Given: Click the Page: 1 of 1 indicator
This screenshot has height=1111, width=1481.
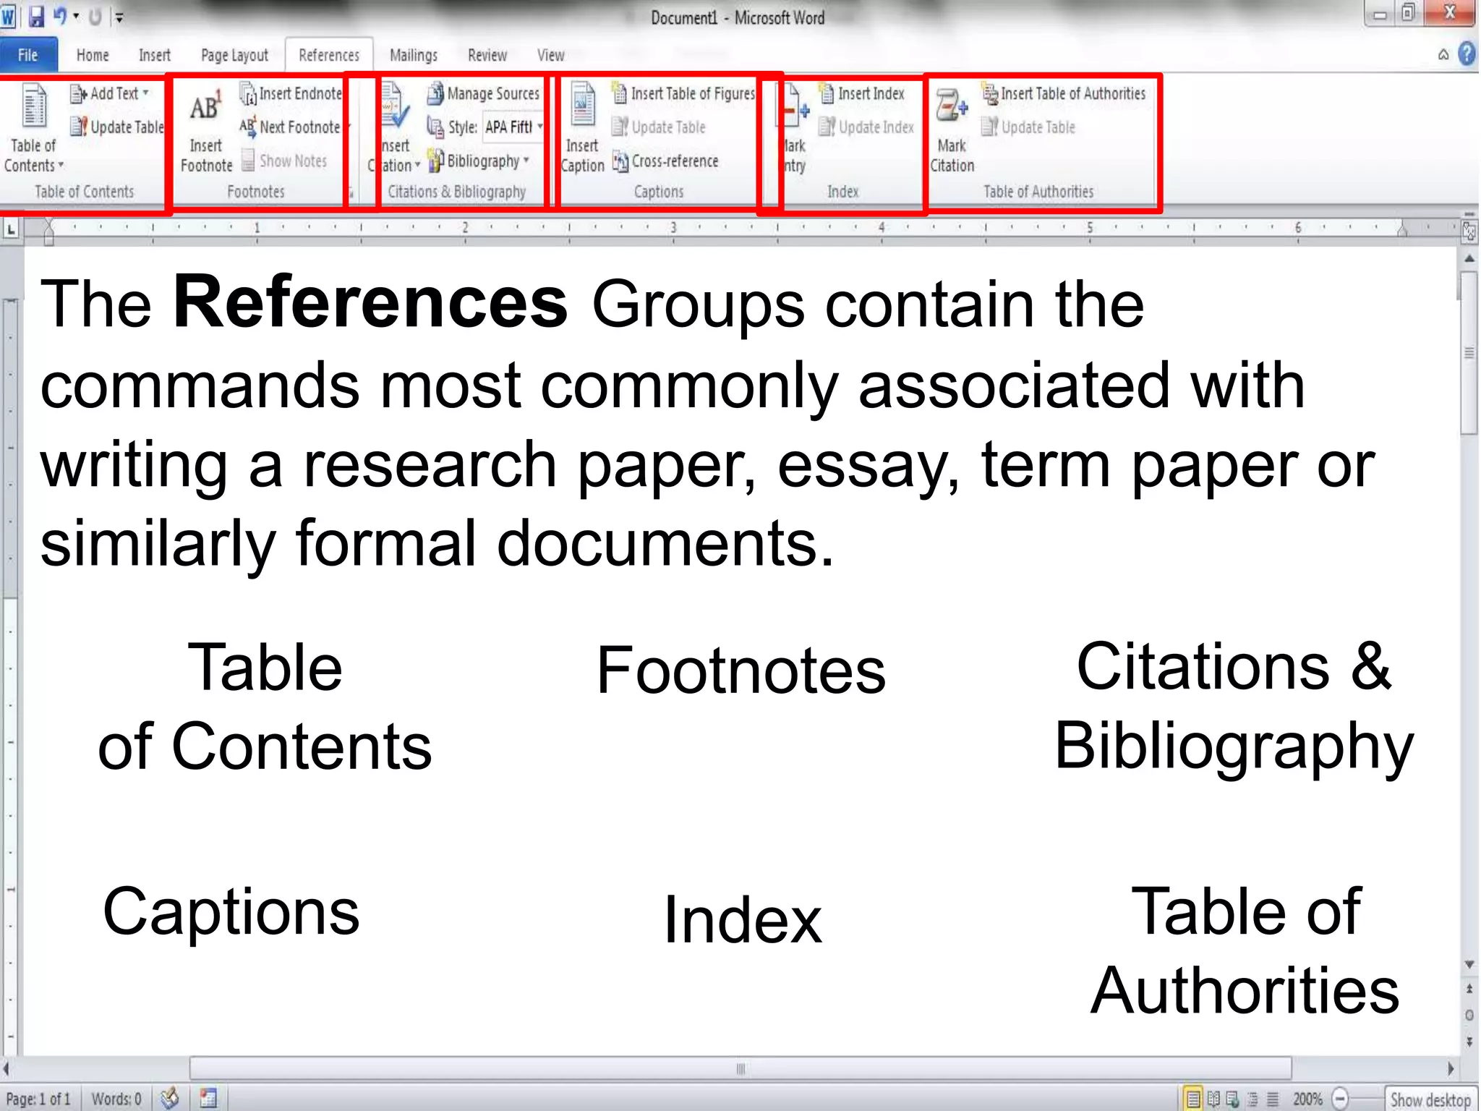Looking at the screenshot, I should tap(39, 1099).
